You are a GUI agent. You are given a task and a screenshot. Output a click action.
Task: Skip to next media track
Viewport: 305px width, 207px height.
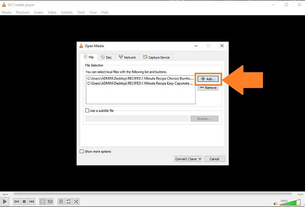point(31,202)
